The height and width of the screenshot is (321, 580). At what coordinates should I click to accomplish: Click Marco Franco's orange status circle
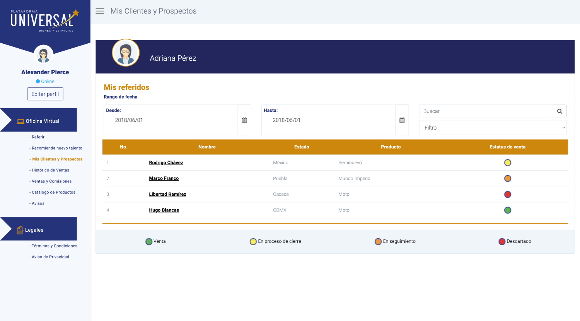point(508,179)
